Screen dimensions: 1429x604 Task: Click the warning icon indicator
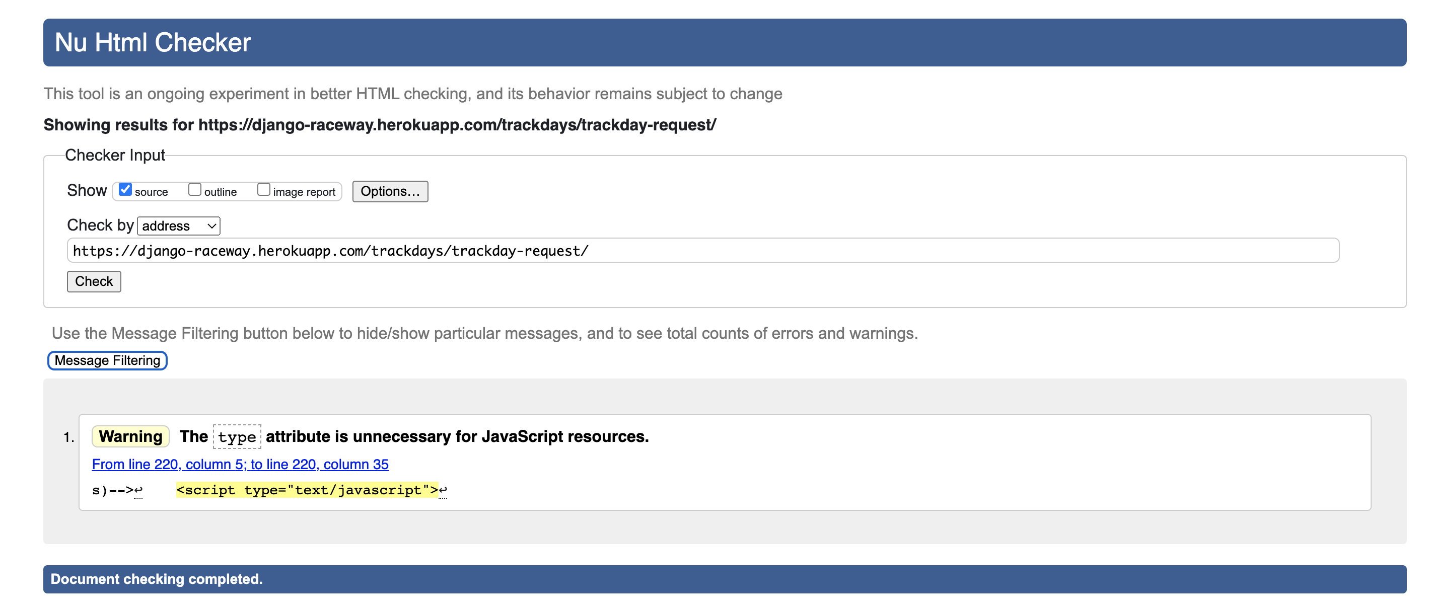pyautogui.click(x=131, y=435)
